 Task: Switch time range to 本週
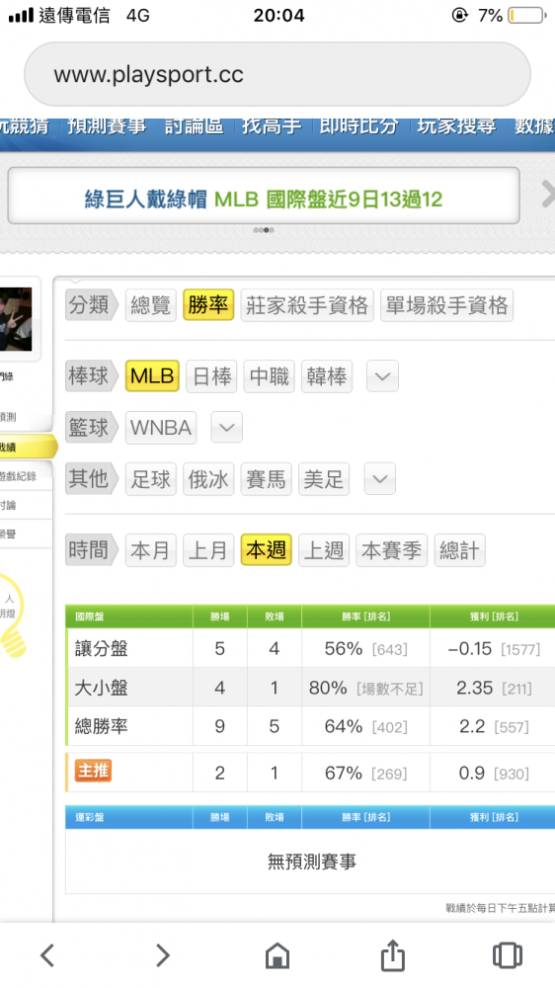point(266,549)
